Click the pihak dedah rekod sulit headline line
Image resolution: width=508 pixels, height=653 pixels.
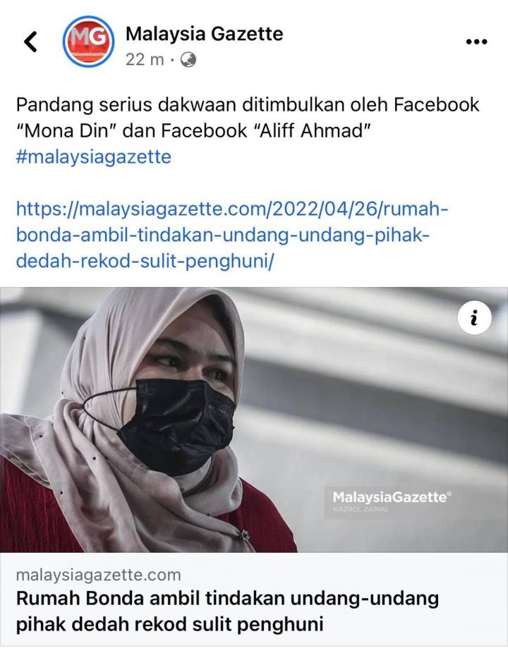coord(169,625)
